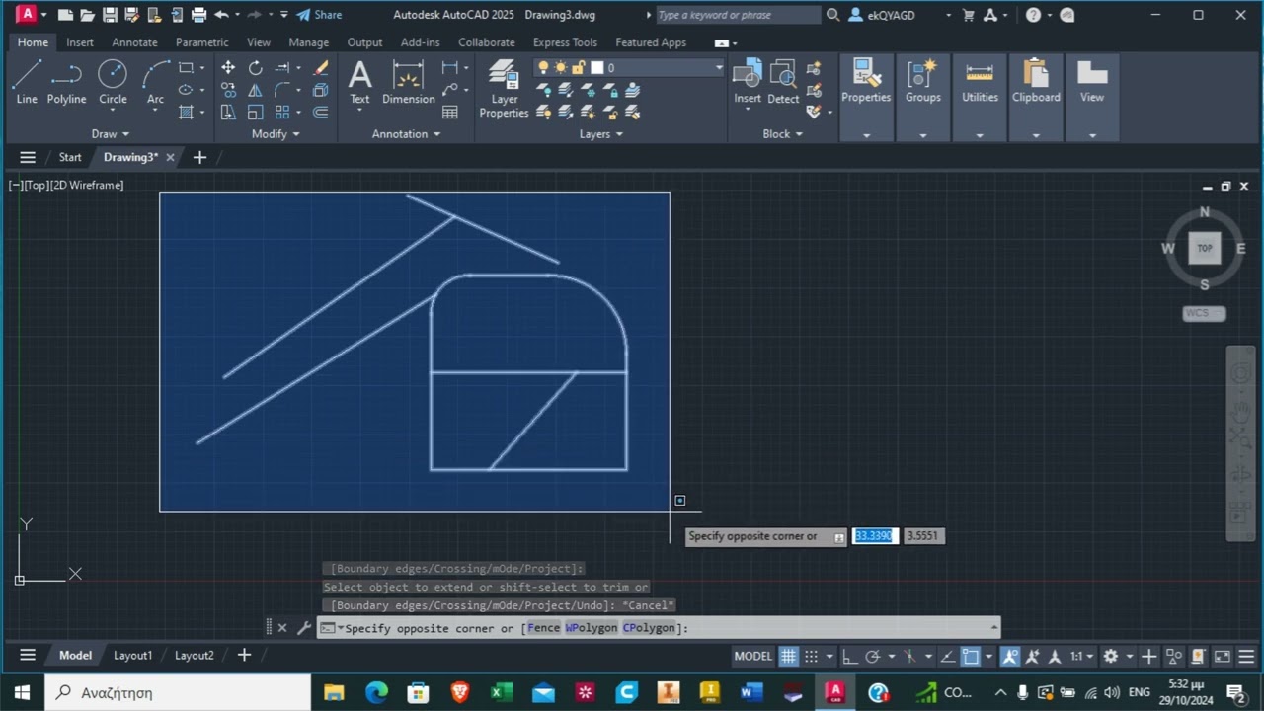
Task: Toggle Object Snap square in status bar
Action: tap(971, 656)
